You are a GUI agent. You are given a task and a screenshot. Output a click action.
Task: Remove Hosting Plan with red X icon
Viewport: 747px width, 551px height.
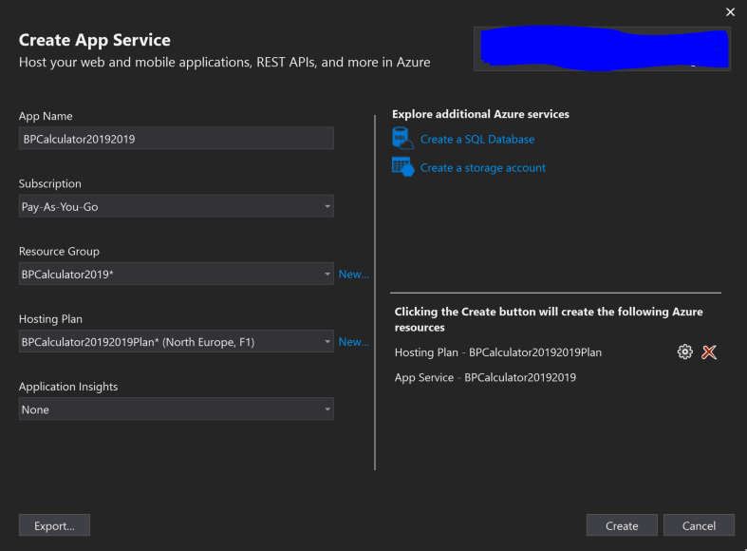[x=709, y=352]
